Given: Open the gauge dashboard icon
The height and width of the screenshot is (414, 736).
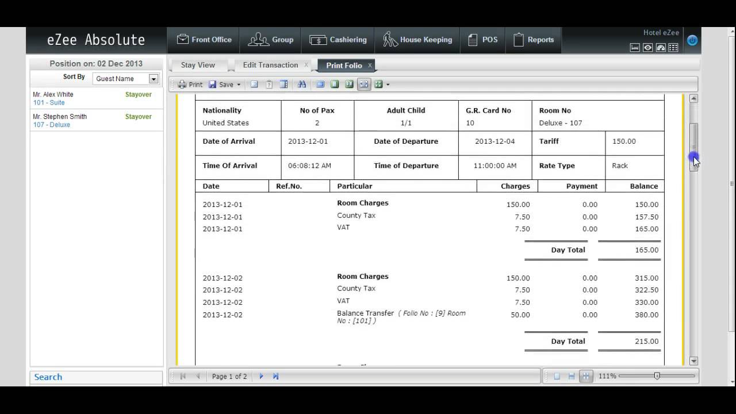Looking at the screenshot, I should (x=661, y=48).
